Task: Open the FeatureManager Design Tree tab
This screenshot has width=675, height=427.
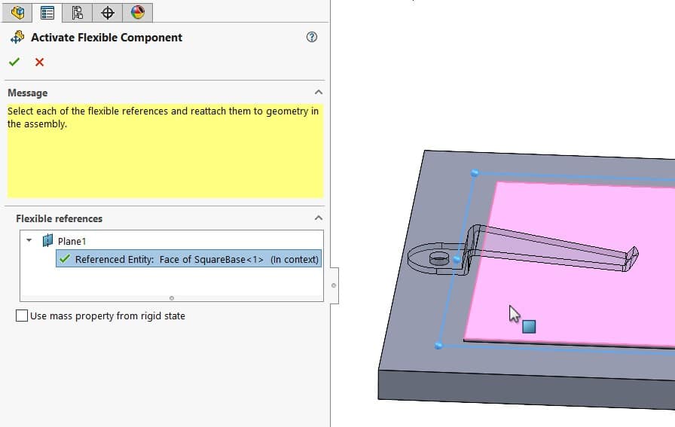Action: coord(17,13)
